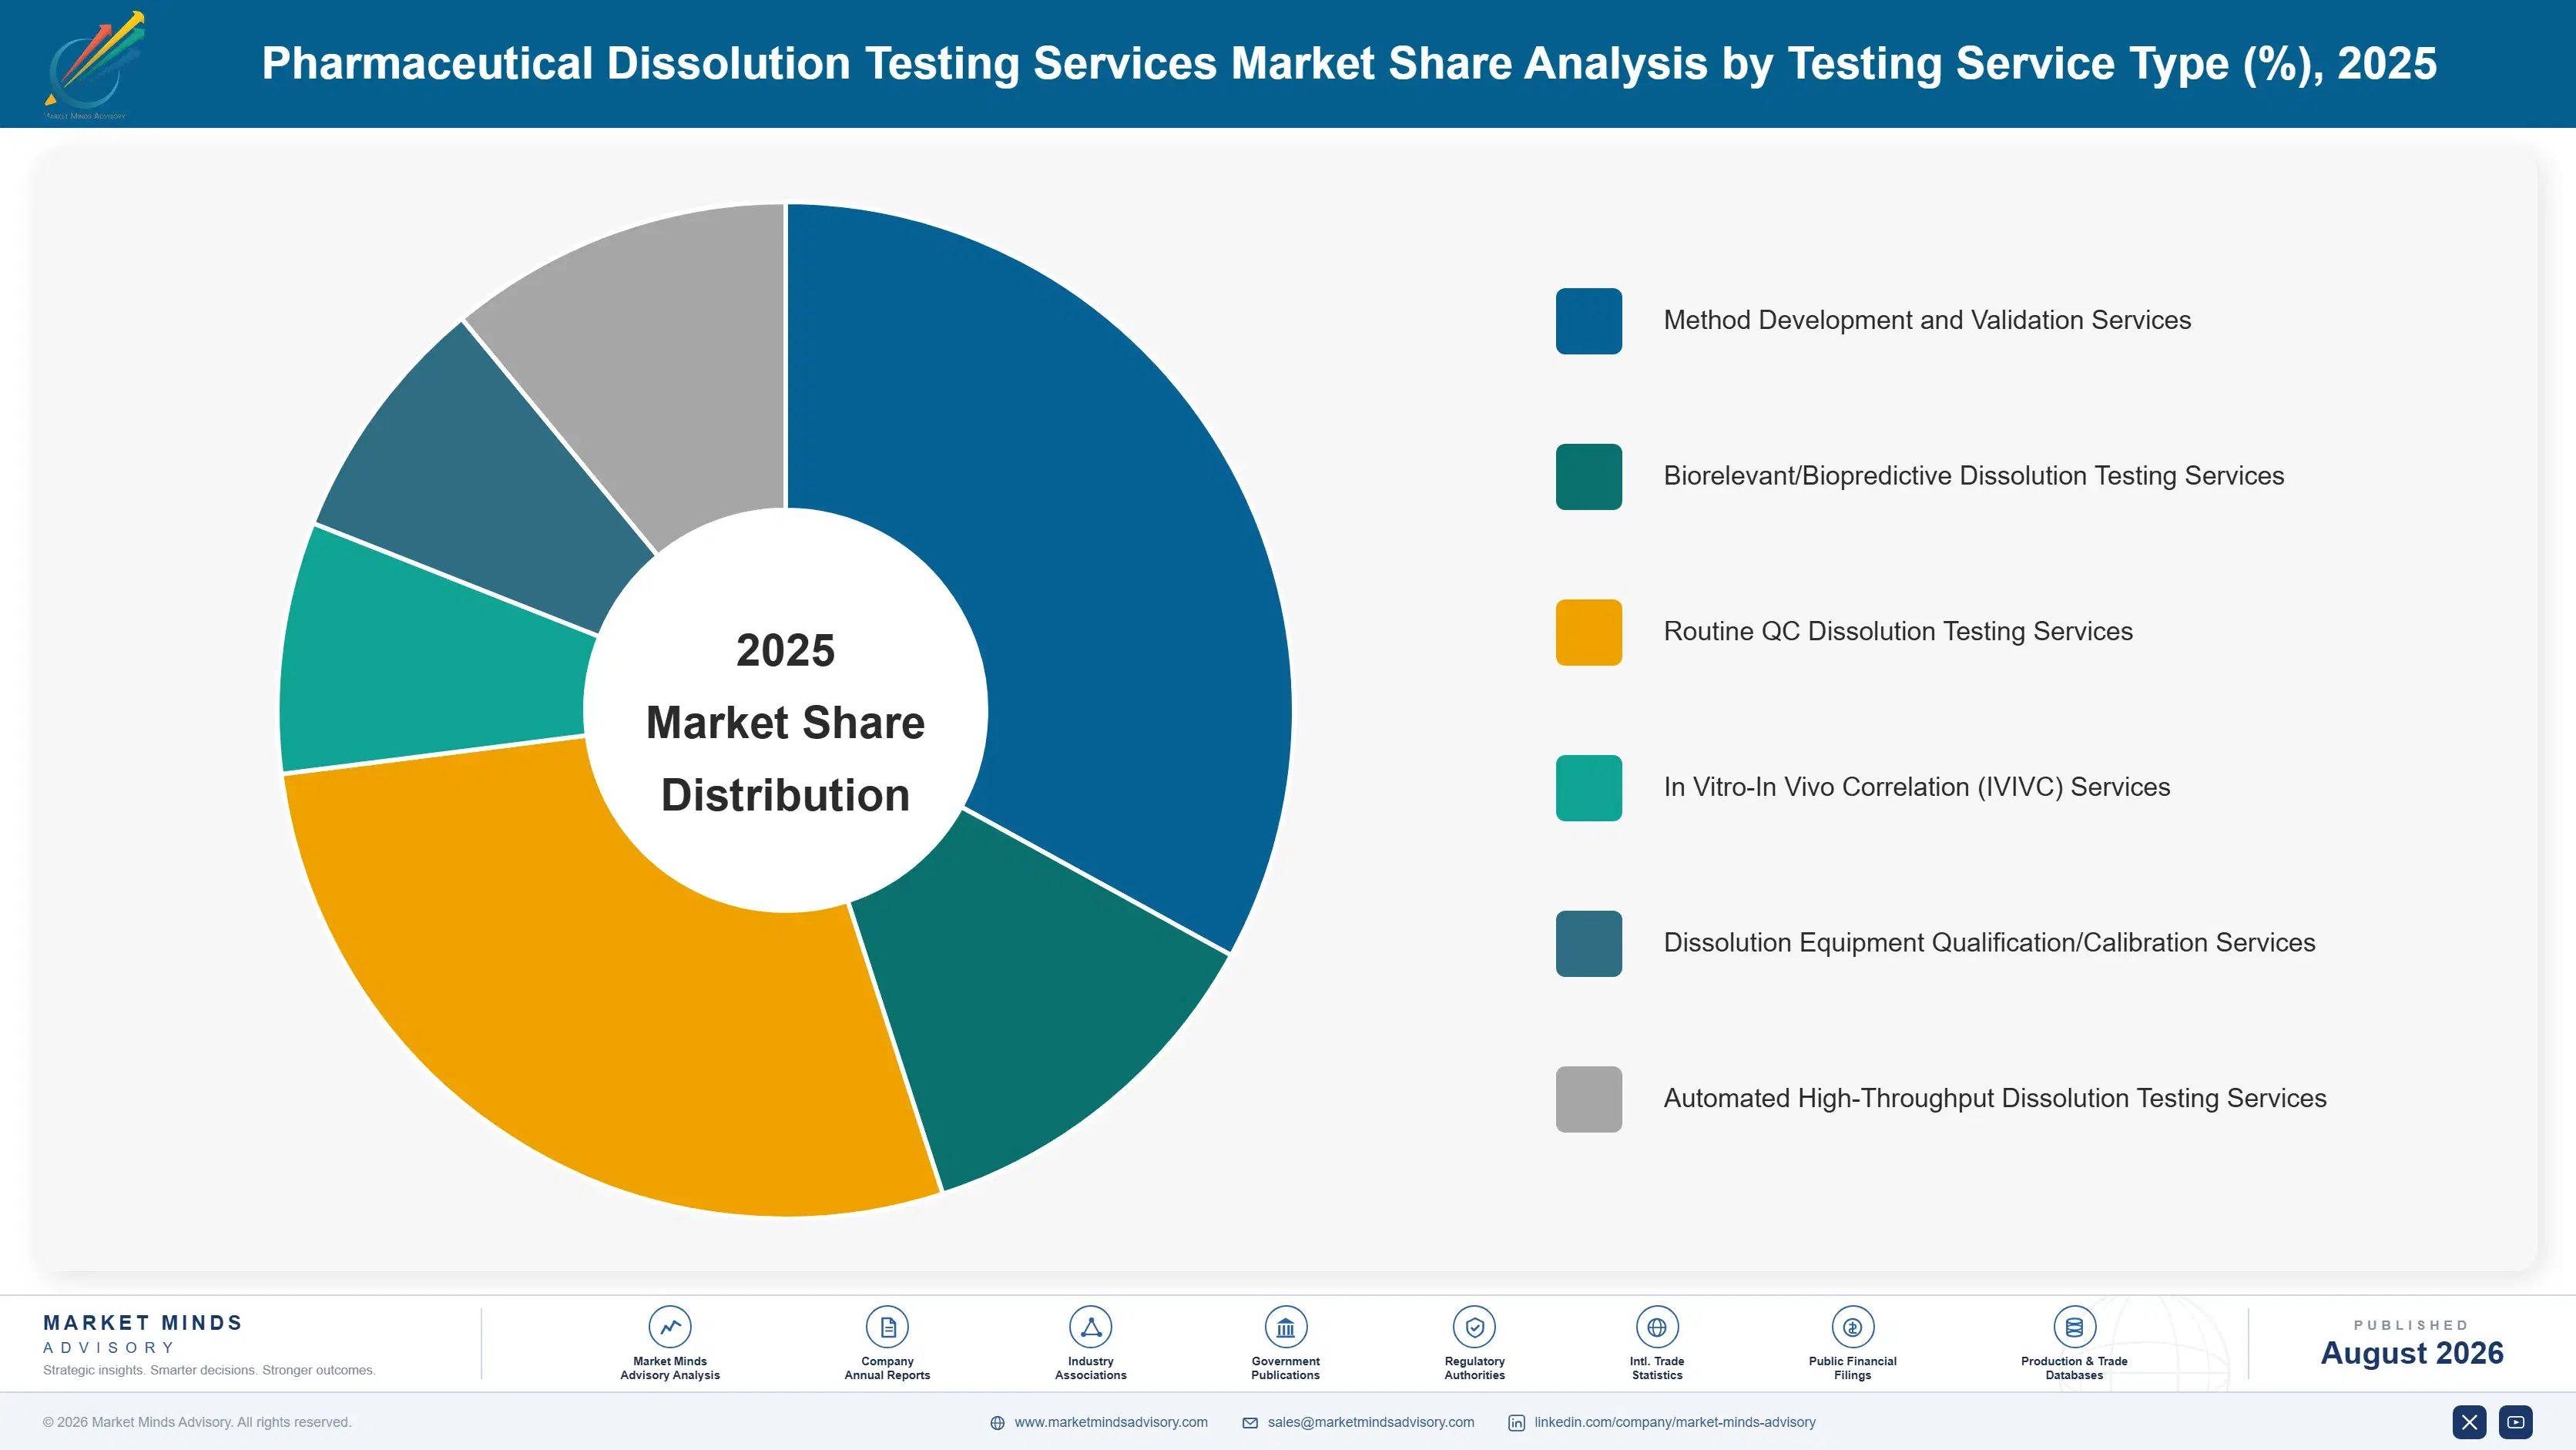Click the 'Routine QC Dissolution Testing Services' label

1898,631
